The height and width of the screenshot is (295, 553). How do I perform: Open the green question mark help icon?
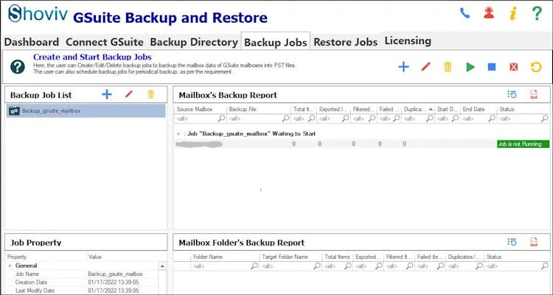coord(537,13)
